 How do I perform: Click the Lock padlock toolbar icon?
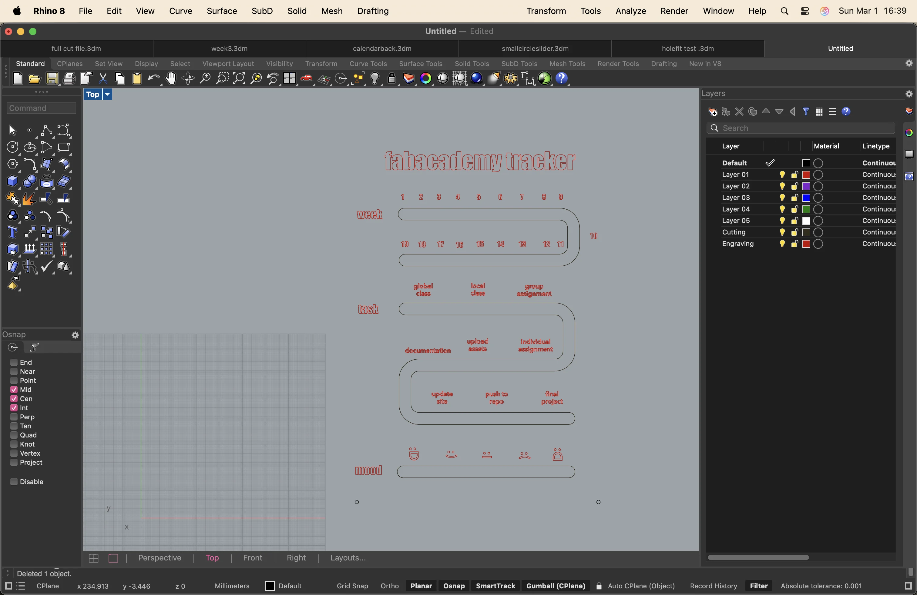click(x=391, y=78)
